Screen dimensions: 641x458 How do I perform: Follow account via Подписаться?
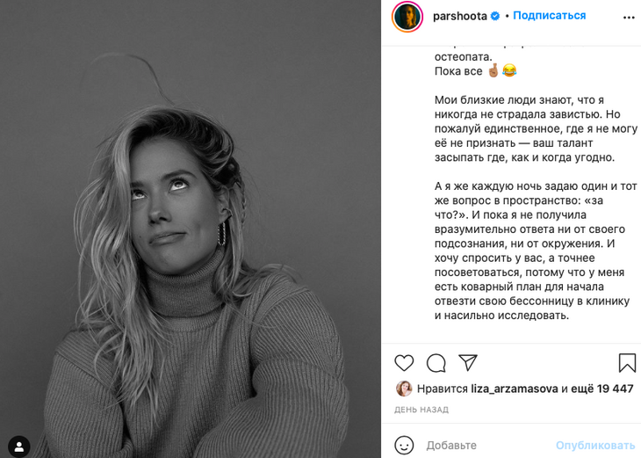[x=550, y=16]
